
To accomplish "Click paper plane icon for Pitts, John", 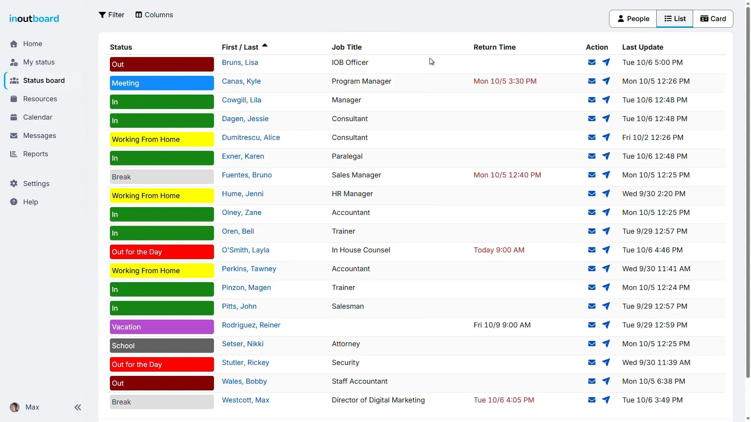I will 606,306.
